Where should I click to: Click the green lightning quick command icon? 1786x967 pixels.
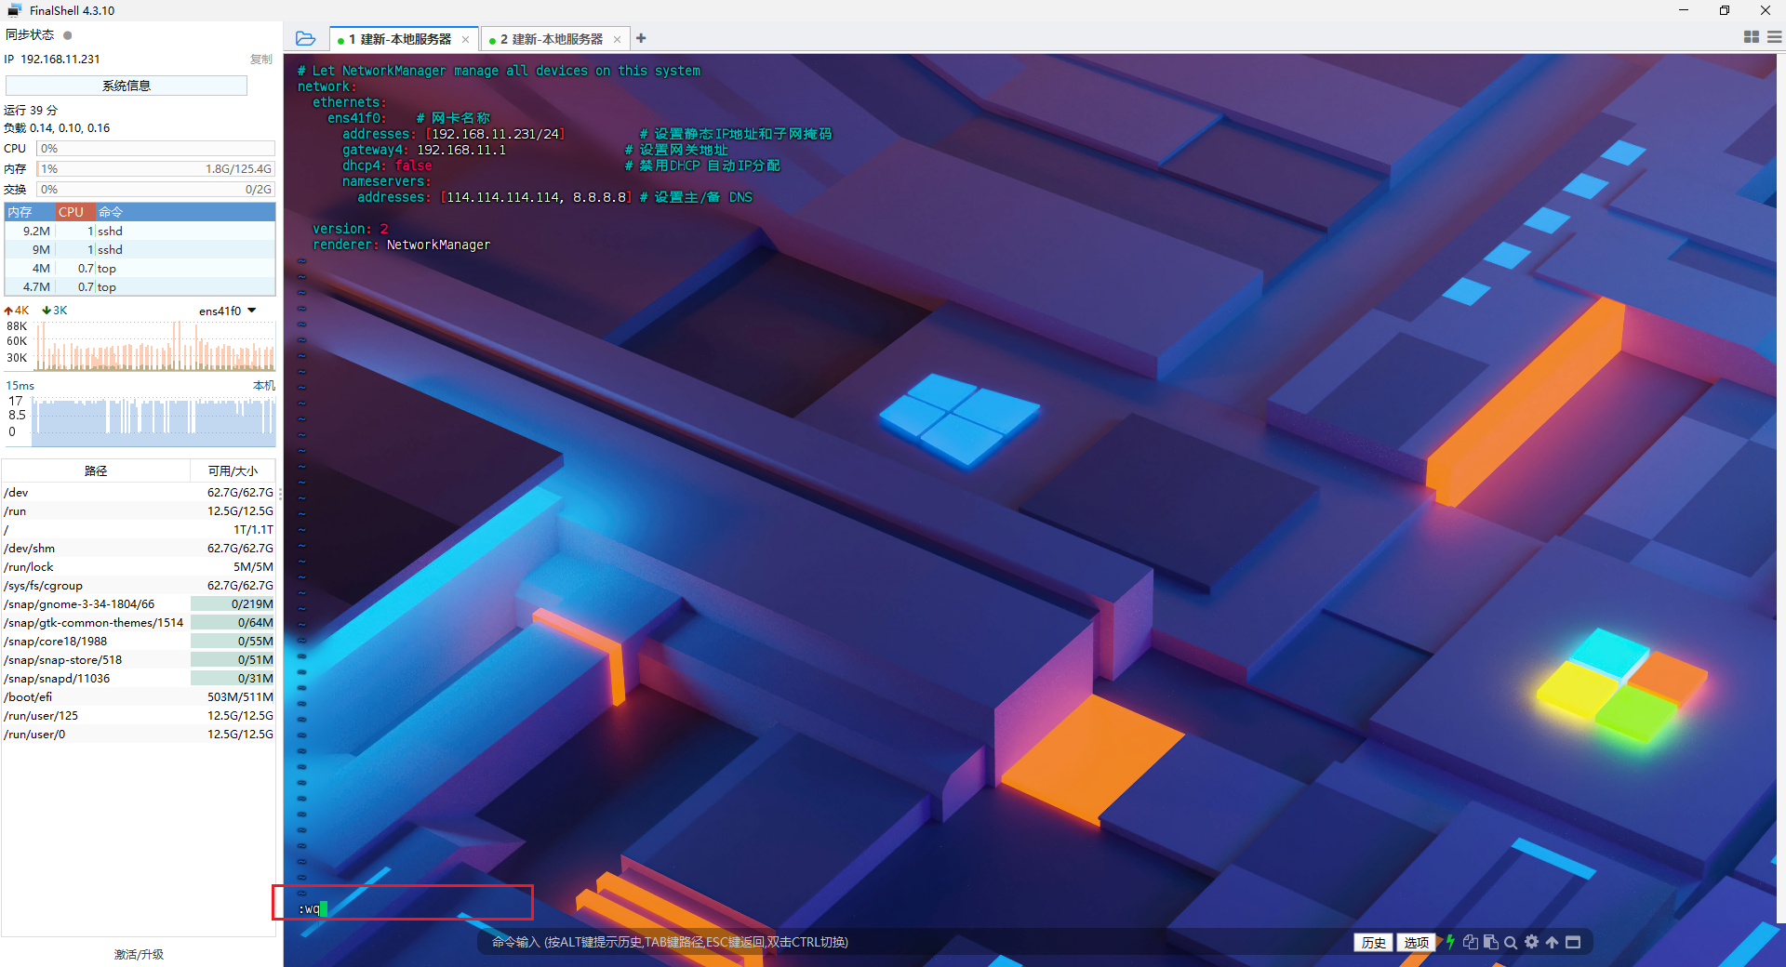[1450, 942]
